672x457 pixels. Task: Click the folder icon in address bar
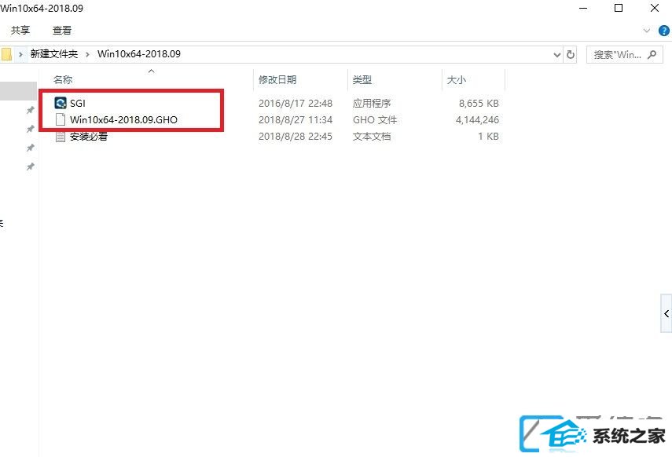[6, 54]
